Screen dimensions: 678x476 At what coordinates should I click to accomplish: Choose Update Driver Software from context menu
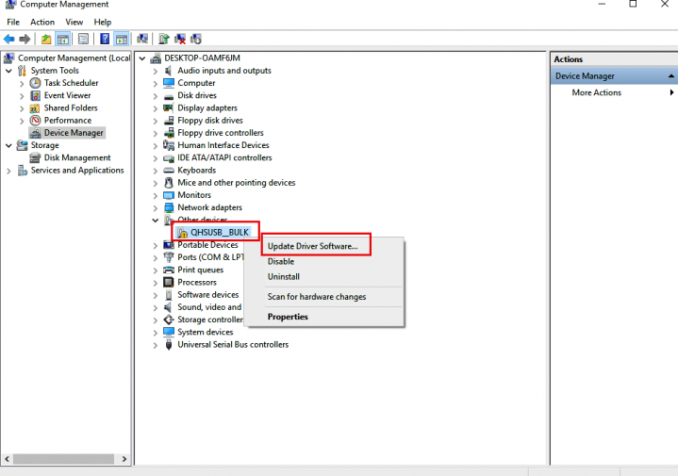pyautogui.click(x=312, y=246)
